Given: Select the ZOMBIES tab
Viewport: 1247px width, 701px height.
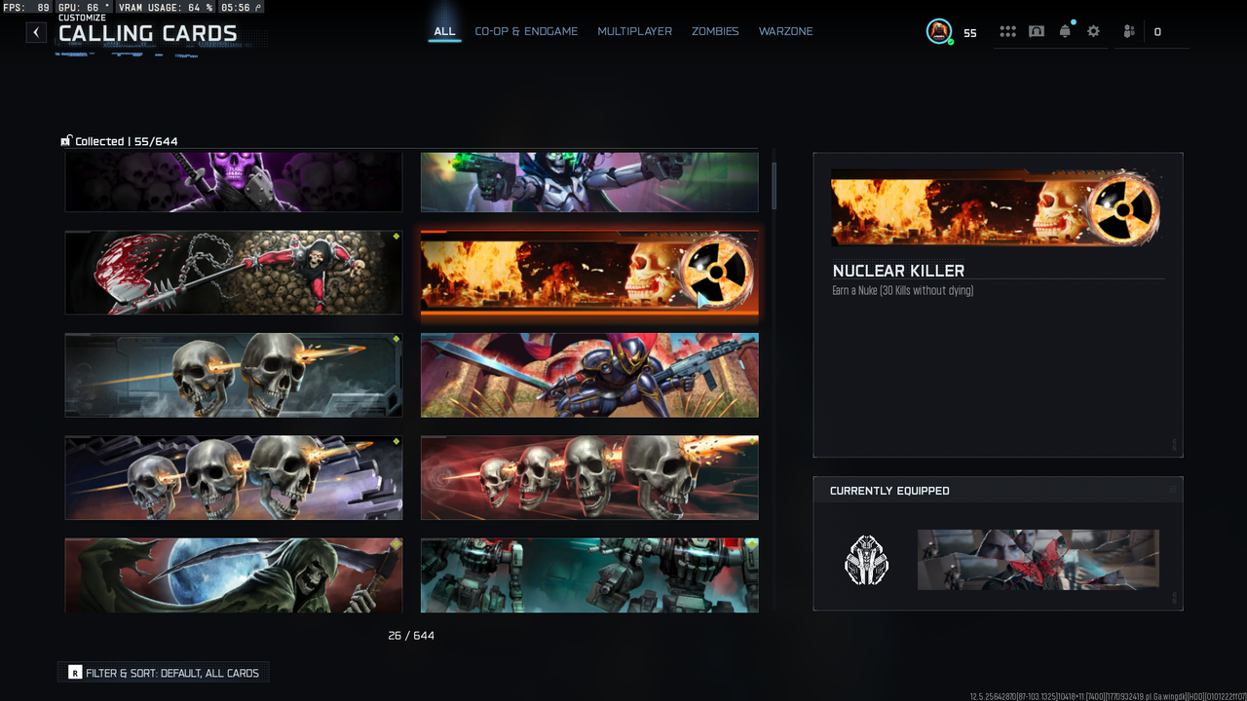Looking at the screenshot, I should tap(715, 31).
